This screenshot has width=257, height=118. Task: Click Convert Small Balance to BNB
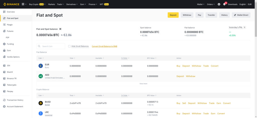pos(104,46)
